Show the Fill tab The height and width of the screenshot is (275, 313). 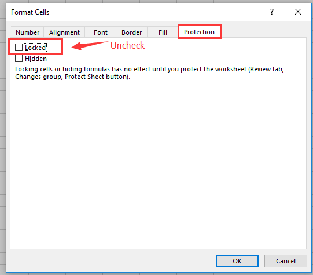click(163, 32)
